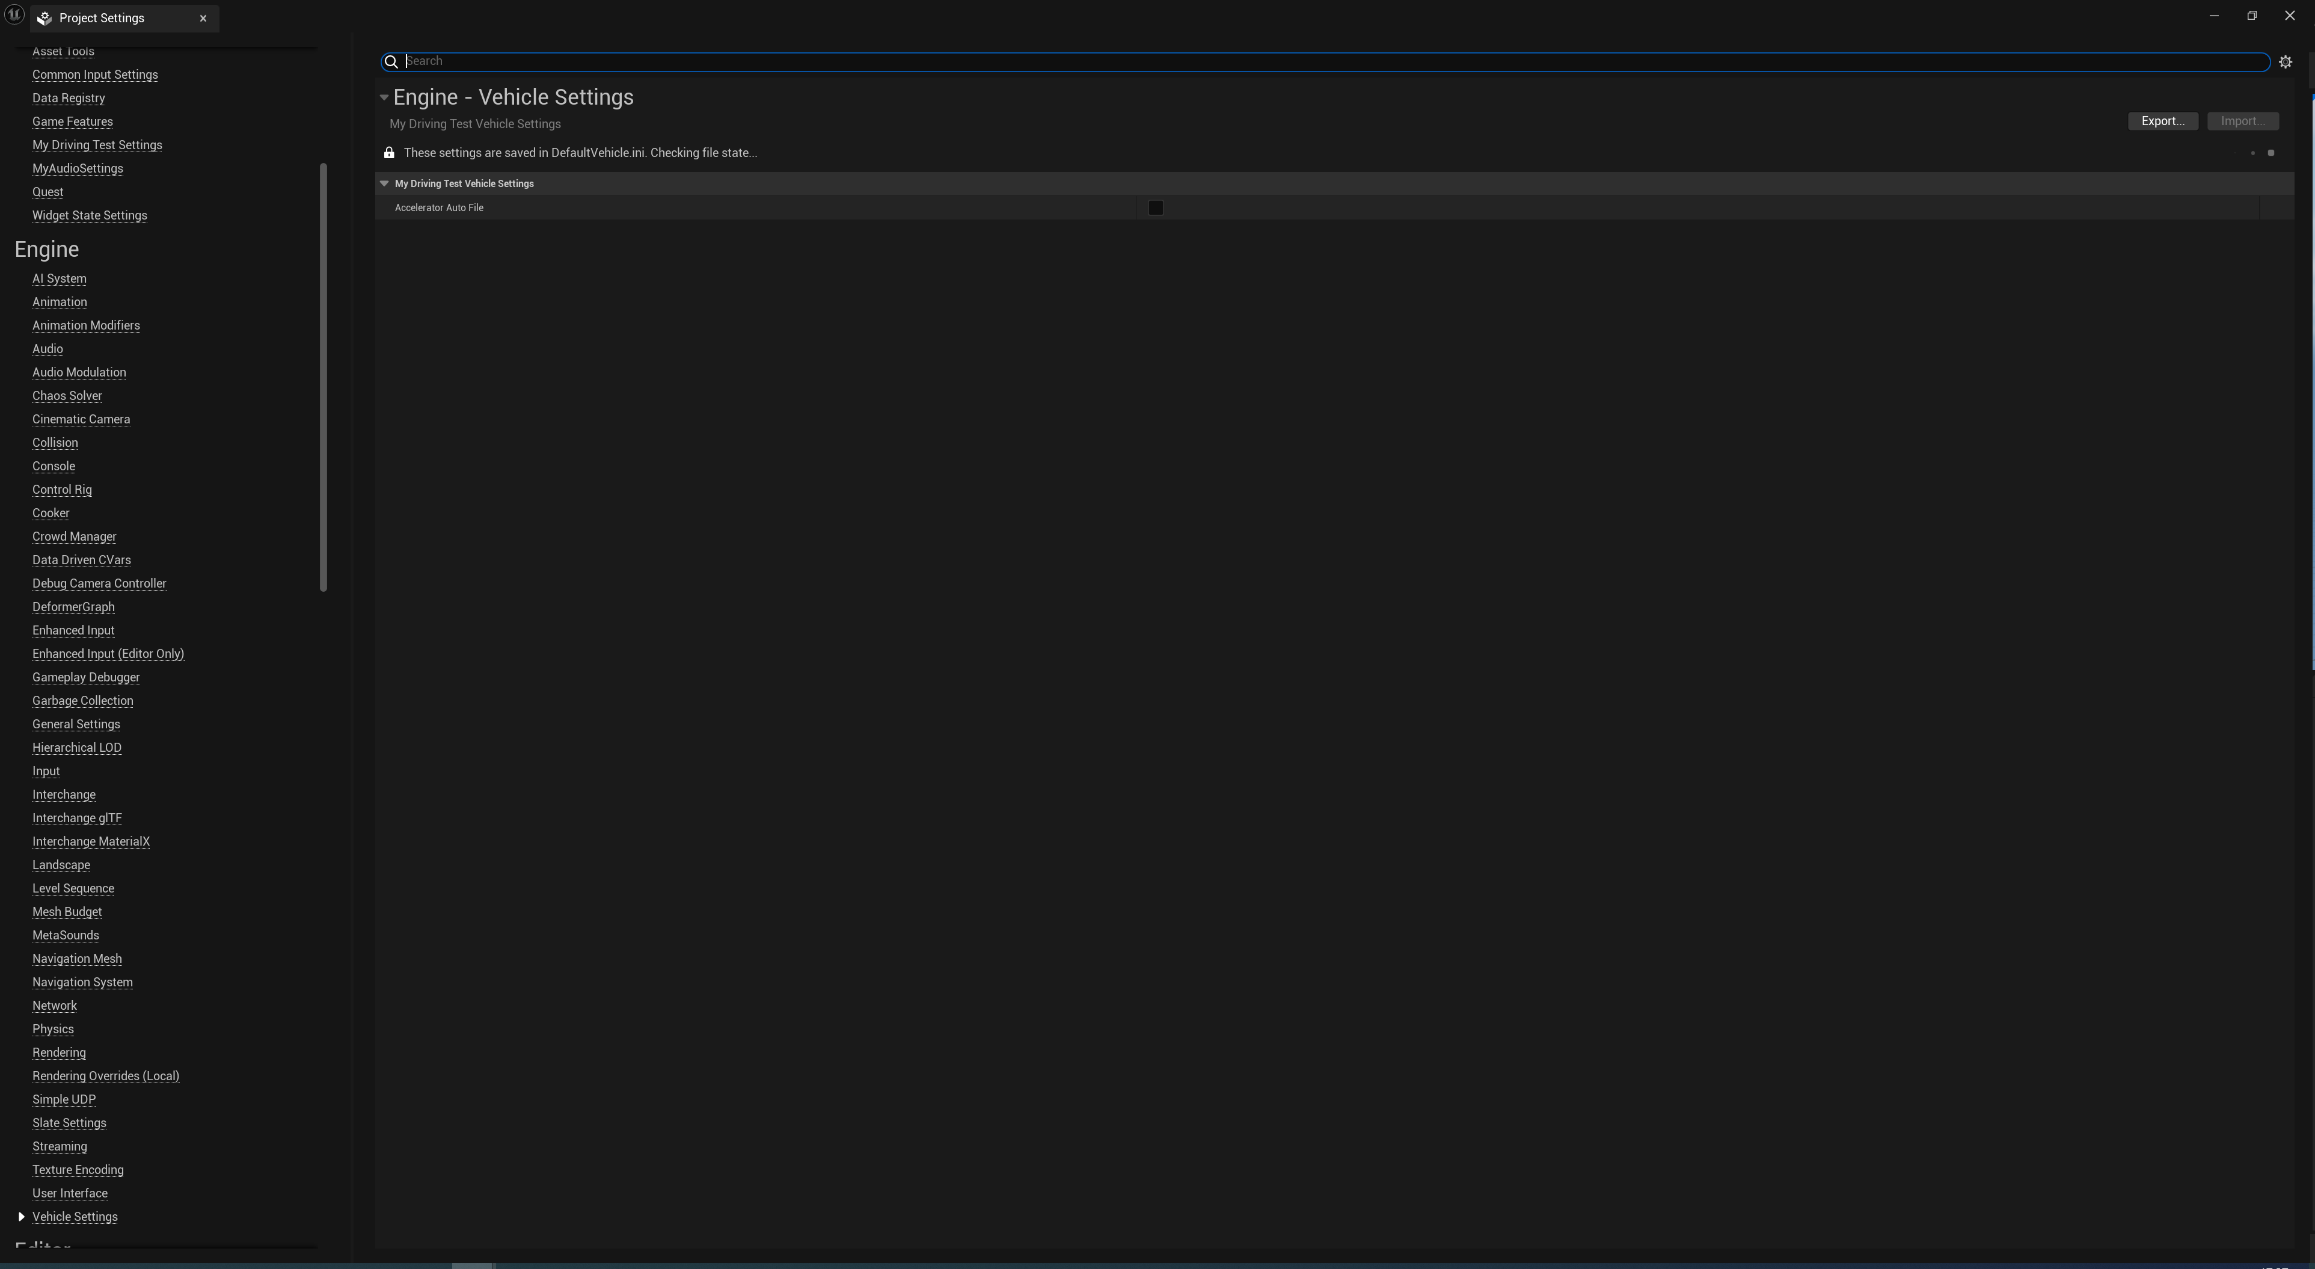
Task: Select the Project Settings tab
Action: [102, 18]
